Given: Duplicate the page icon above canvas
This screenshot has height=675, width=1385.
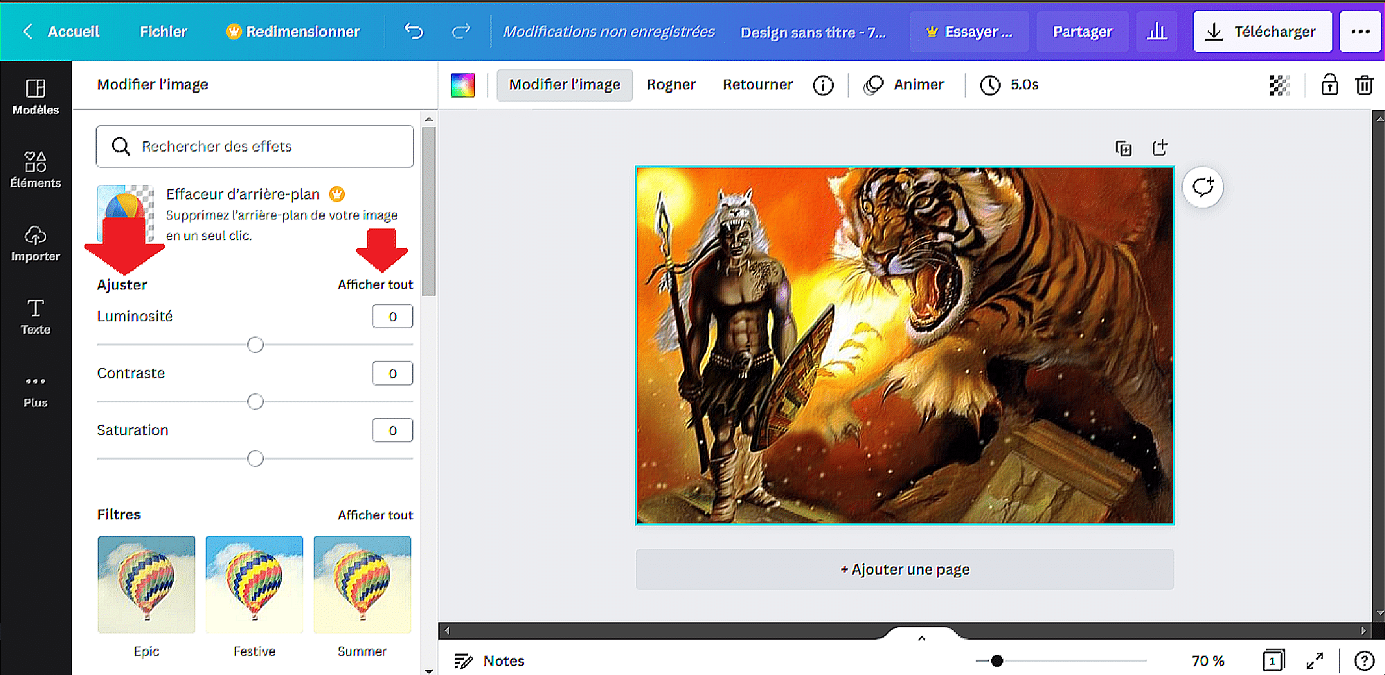Looking at the screenshot, I should [1123, 148].
